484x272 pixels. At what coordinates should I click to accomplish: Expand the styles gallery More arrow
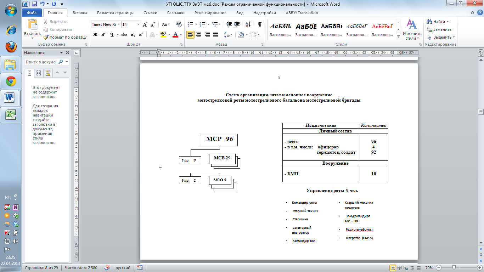coord(399,37)
